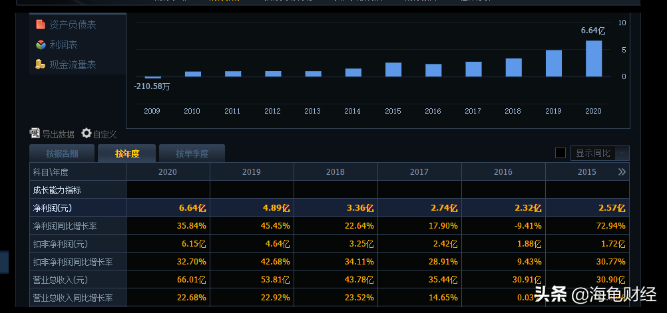Click the 14.65% revenue growth cell
667x313 pixels.
click(419, 298)
